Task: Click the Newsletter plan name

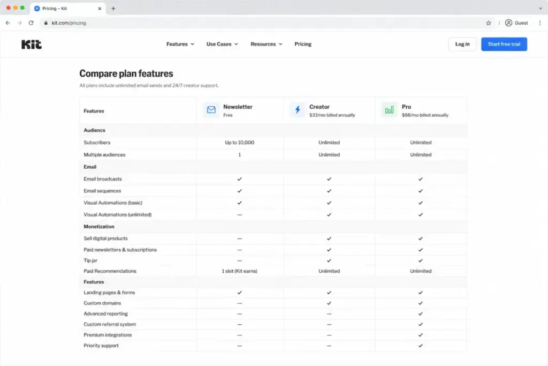Action: click(238, 107)
